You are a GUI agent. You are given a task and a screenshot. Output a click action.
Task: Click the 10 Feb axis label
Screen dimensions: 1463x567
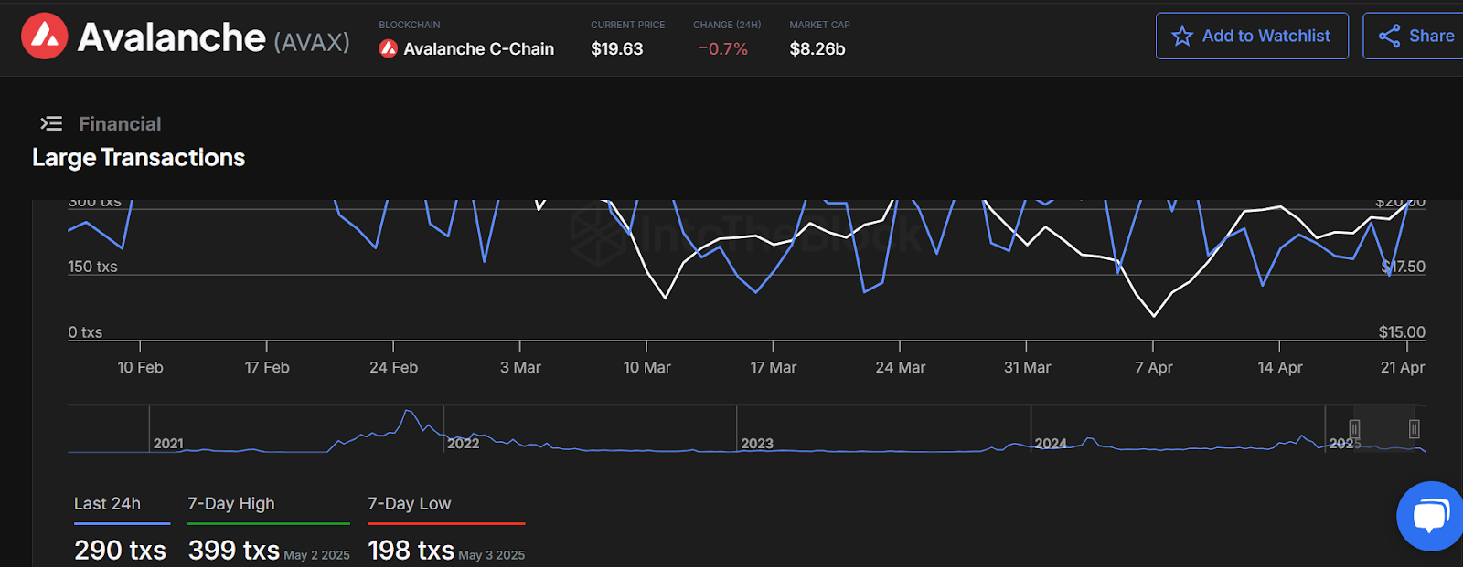point(141,367)
